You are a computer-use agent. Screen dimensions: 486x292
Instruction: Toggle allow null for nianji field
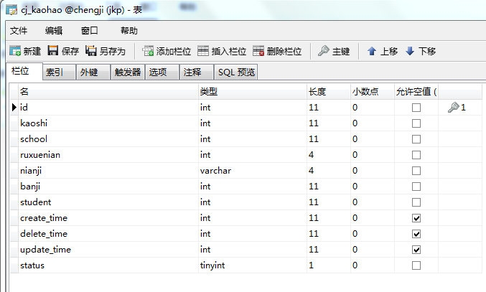416,171
